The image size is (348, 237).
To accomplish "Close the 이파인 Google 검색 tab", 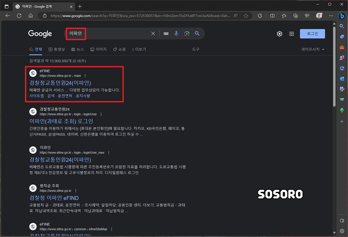I will click(71, 7).
